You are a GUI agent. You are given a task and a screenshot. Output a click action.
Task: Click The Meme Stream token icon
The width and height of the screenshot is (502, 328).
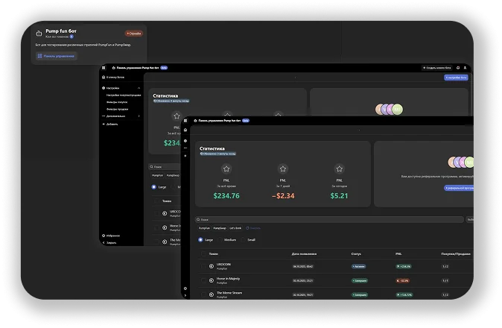[212, 294]
